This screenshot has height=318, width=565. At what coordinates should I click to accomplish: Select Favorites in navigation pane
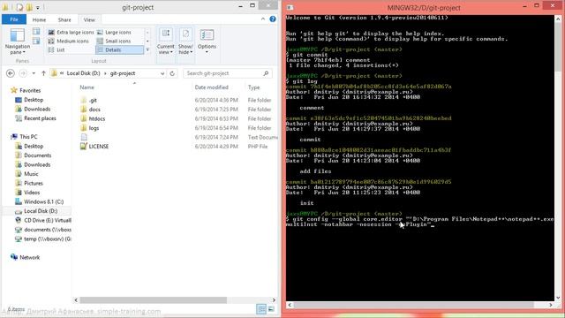pos(30,90)
